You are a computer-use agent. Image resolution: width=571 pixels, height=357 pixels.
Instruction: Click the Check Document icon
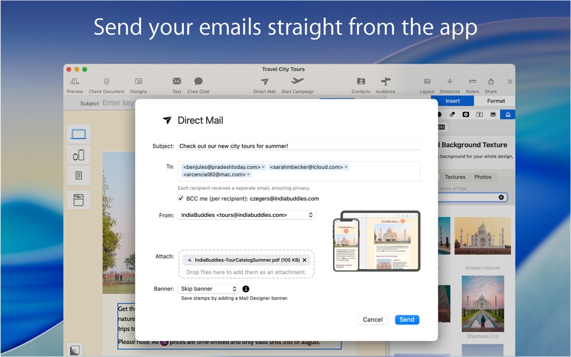pos(106,81)
